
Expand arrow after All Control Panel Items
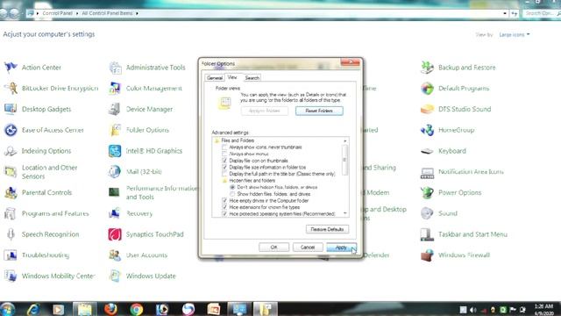[137, 14]
